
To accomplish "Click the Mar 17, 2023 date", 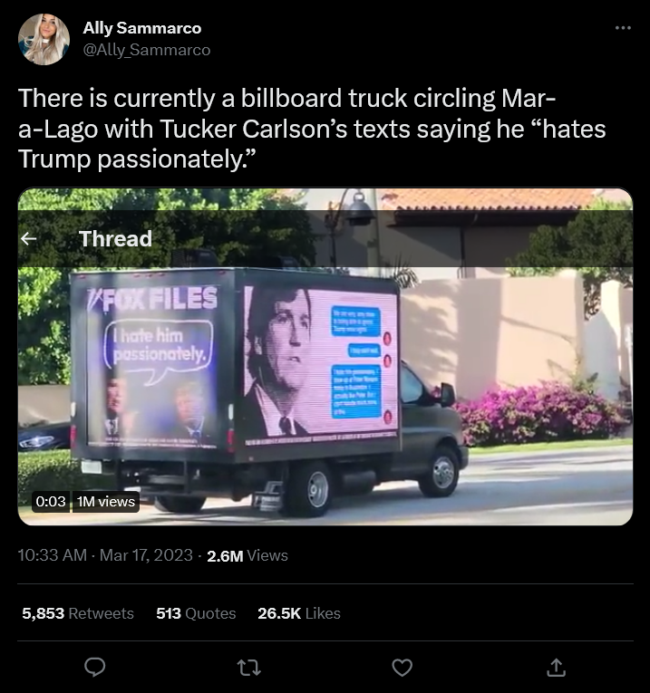I will coord(146,555).
